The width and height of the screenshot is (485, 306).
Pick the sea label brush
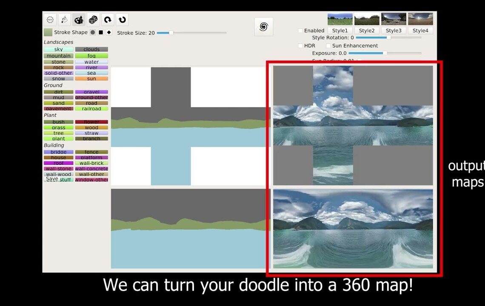click(91, 73)
